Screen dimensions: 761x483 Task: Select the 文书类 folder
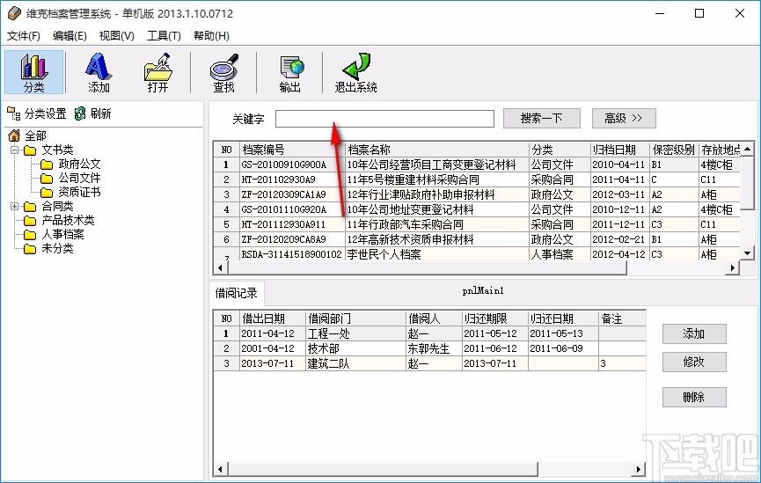(49, 150)
